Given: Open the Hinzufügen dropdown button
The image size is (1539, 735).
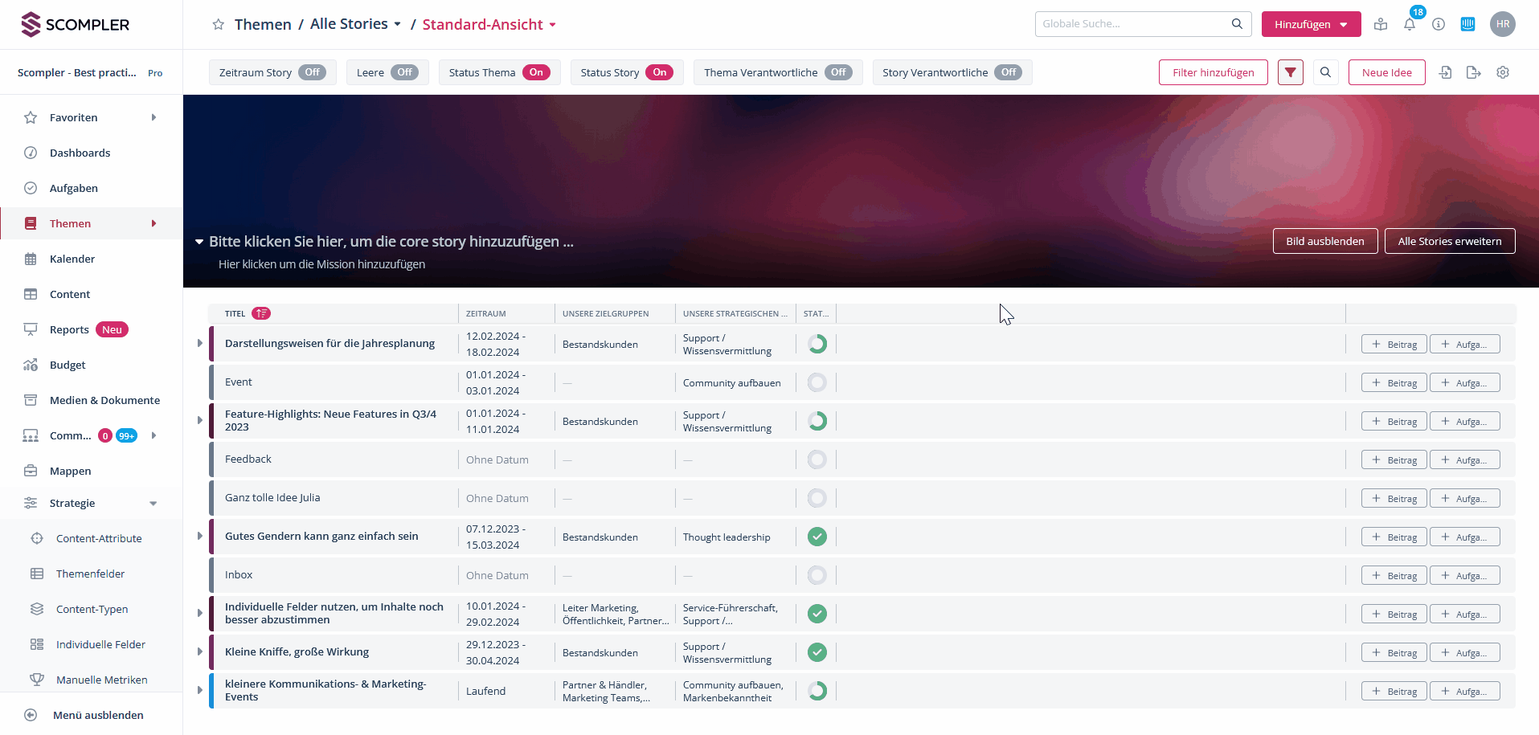Looking at the screenshot, I should tap(1311, 24).
